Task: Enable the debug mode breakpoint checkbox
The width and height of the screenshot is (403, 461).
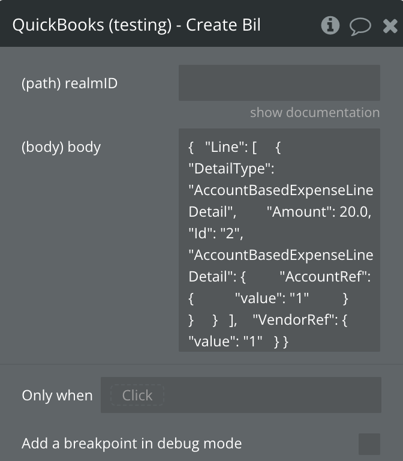Action: click(x=369, y=444)
